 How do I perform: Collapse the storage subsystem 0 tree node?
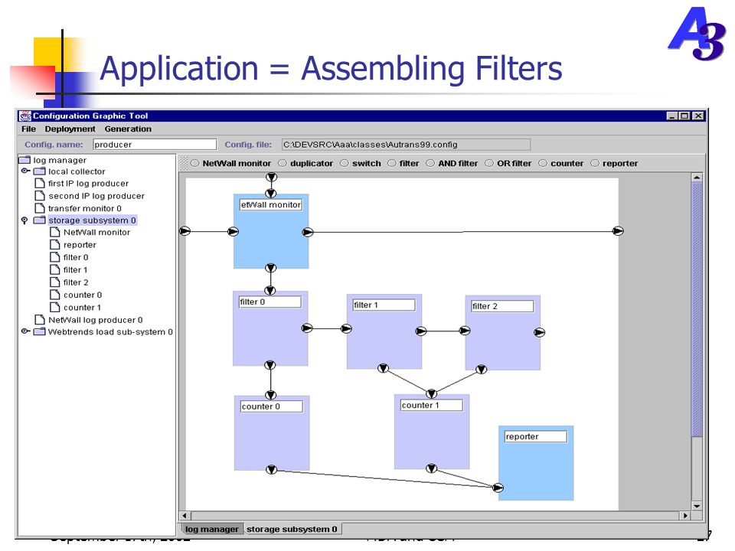(24, 220)
